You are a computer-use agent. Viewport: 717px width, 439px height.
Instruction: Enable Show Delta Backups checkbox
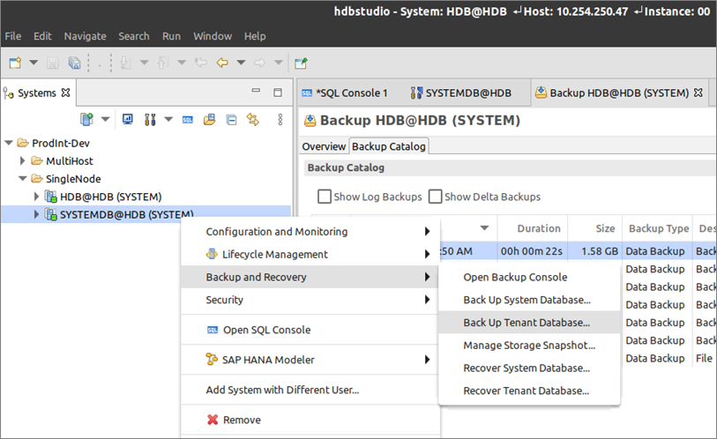pyautogui.click(x=436, y=197)
